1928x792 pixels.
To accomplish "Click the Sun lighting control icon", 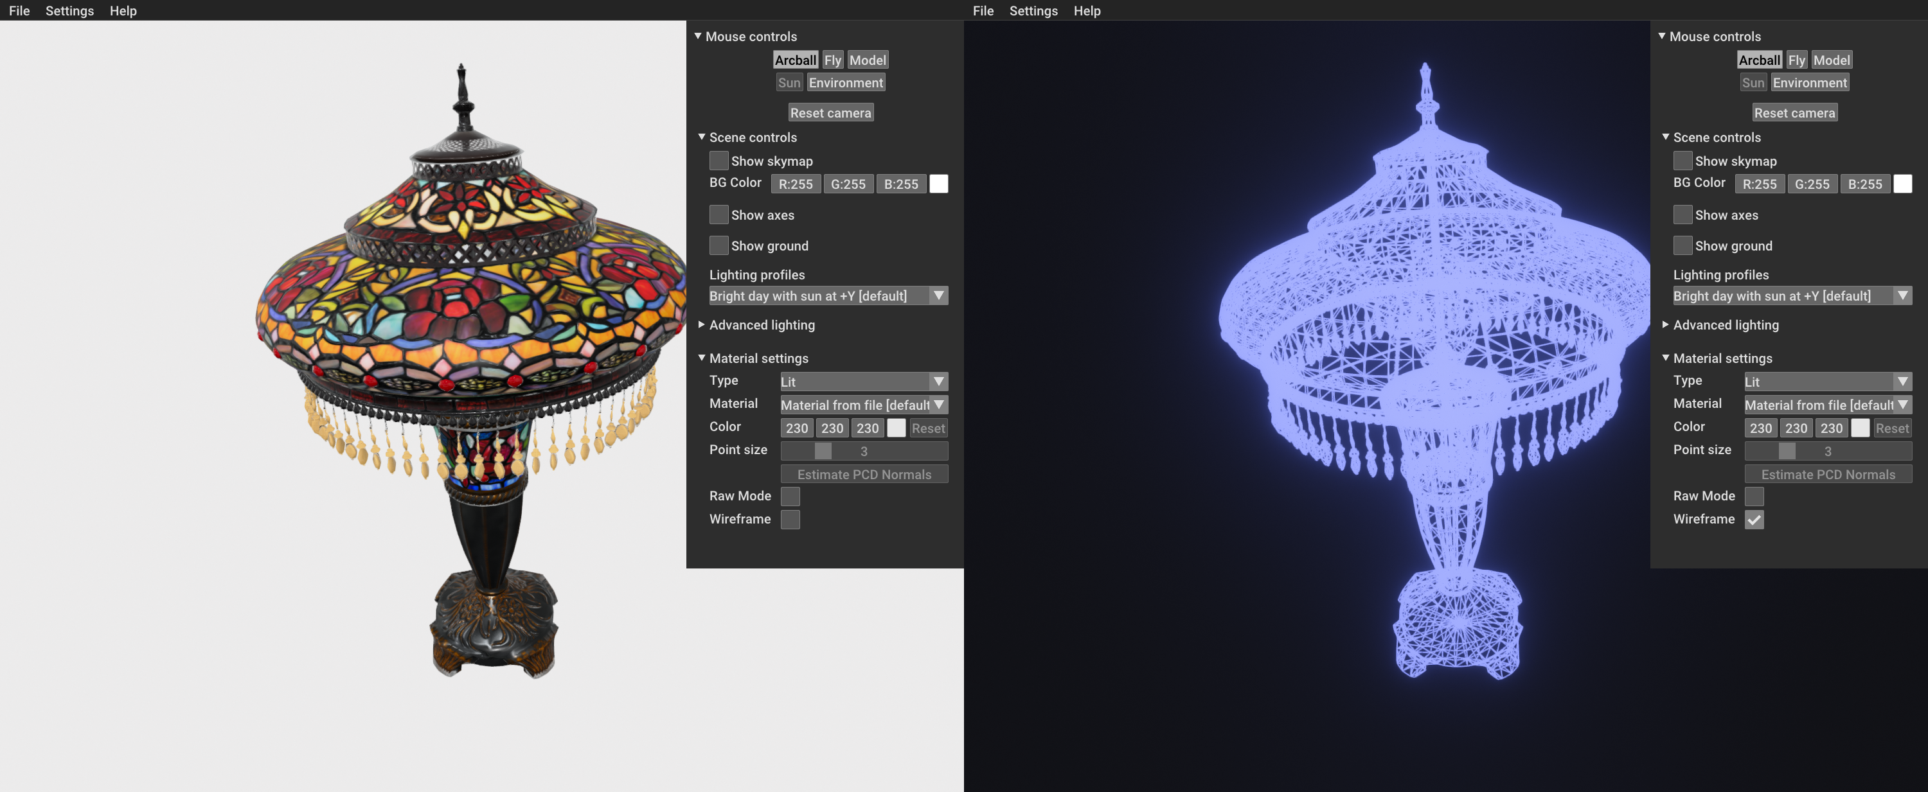I will coord(788,82).
